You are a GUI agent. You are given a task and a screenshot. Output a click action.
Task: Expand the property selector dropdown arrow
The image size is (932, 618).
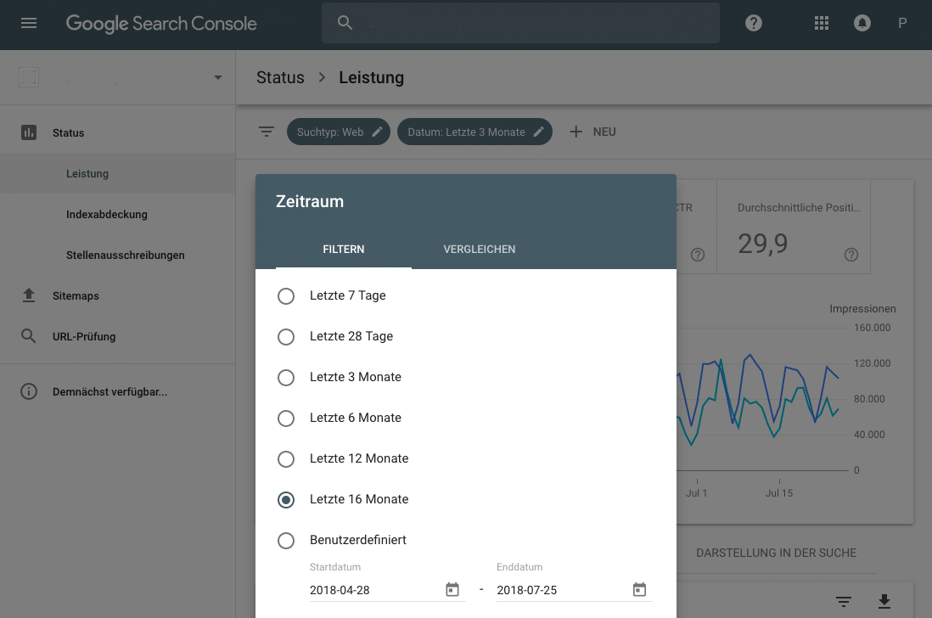coord(218,77)
